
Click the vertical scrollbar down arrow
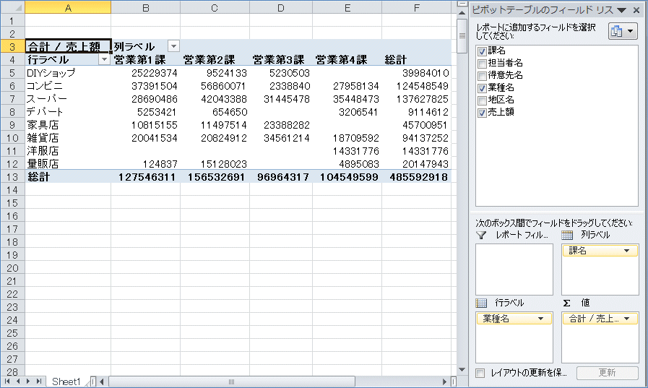(x=462, y=370)
